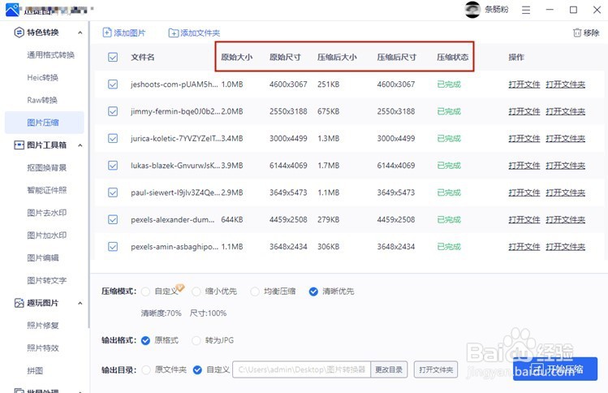Uncheck the pexels-alexander-dum file checkbox

point(113,219)
